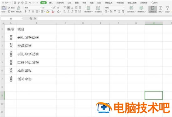Image resolution: width=172 pixels, height=117 pixels.
Task: Switch to the Insert ribbon tab
Action: pos(51,3)
